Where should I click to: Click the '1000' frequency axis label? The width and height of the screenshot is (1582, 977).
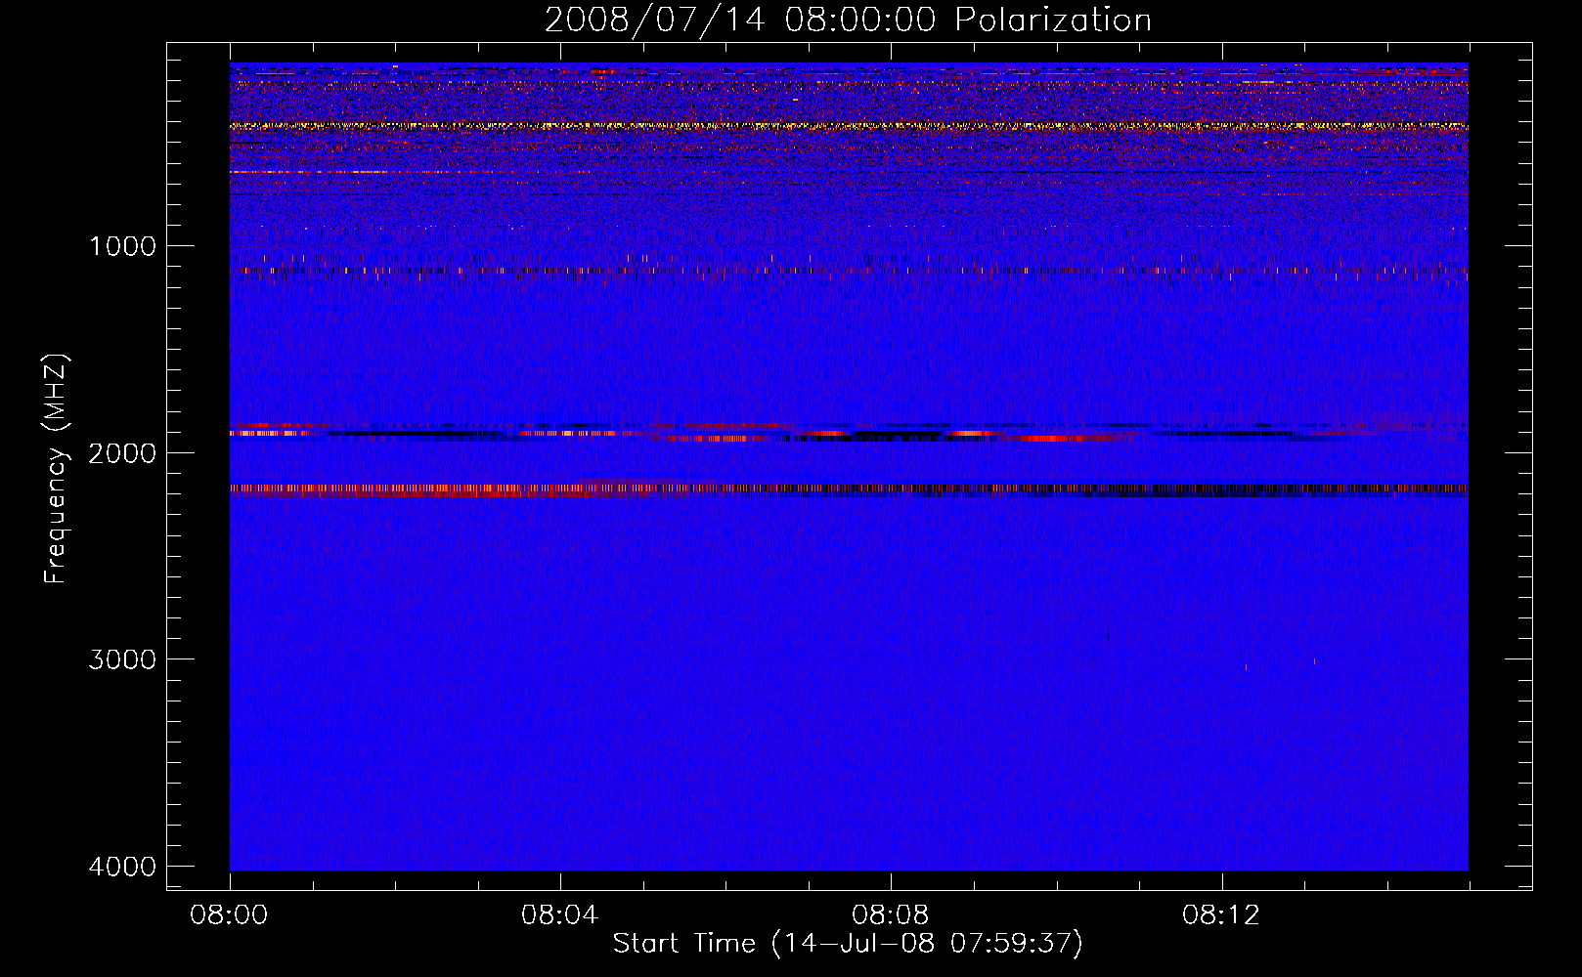[x=122, y=245]
